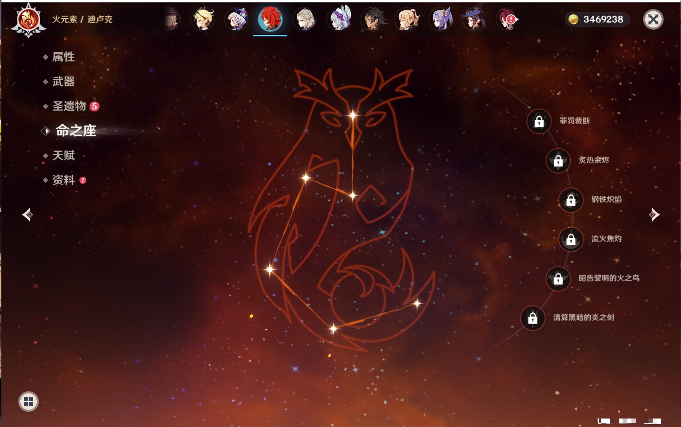Choose the avatar with exclamation alert badge
This screenshot has width=681, height=427.
click(x=507, y=19)
